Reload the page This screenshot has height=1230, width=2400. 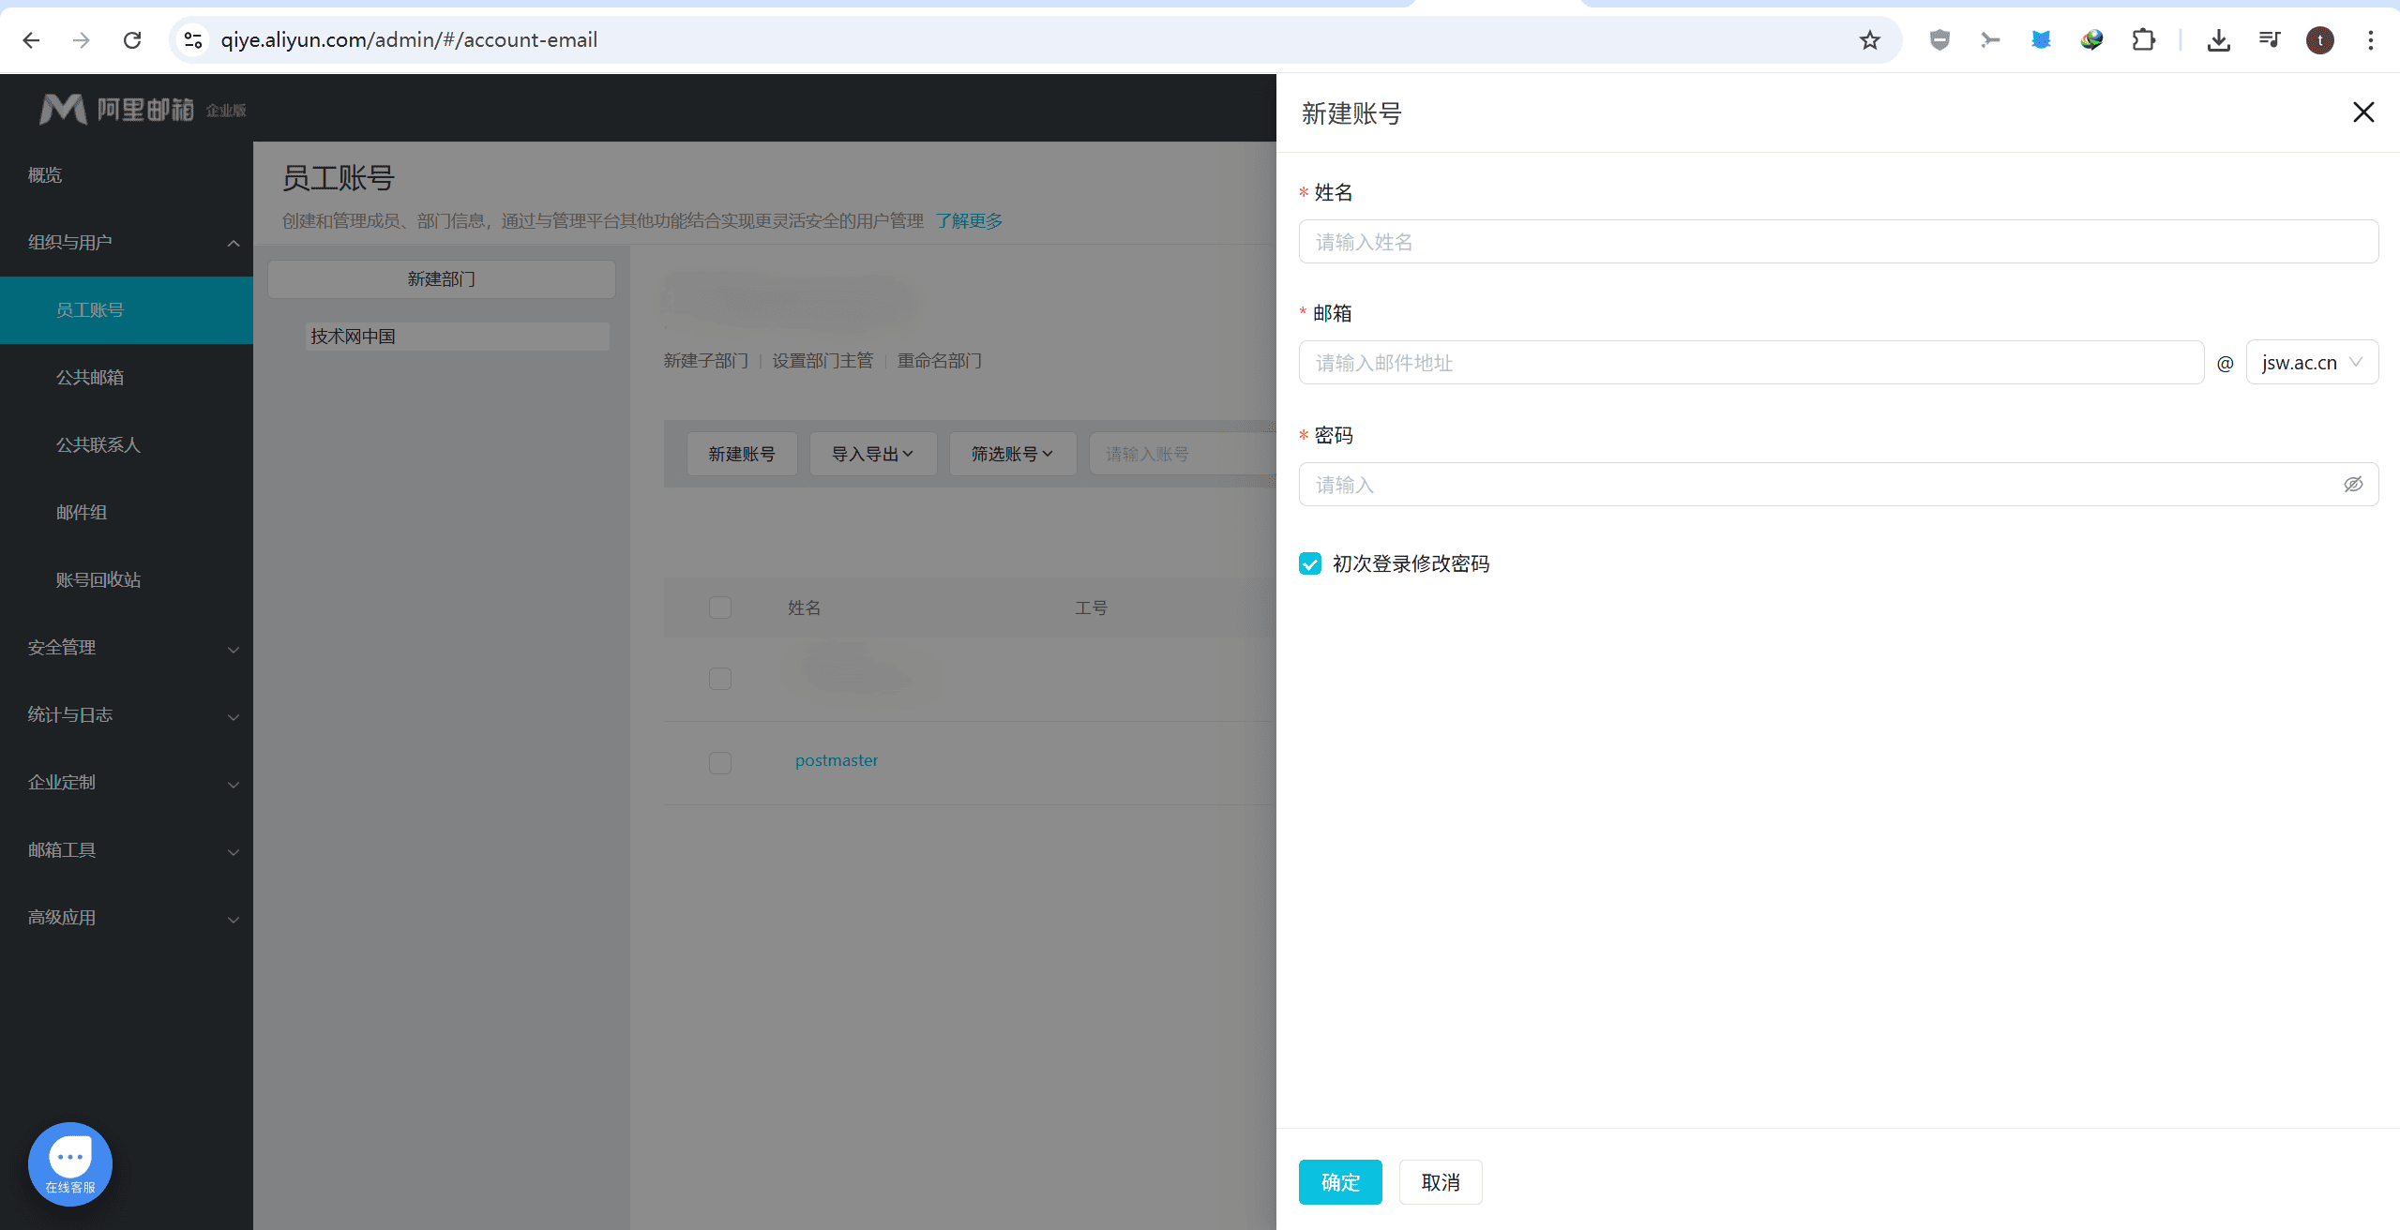coord(132,40)
